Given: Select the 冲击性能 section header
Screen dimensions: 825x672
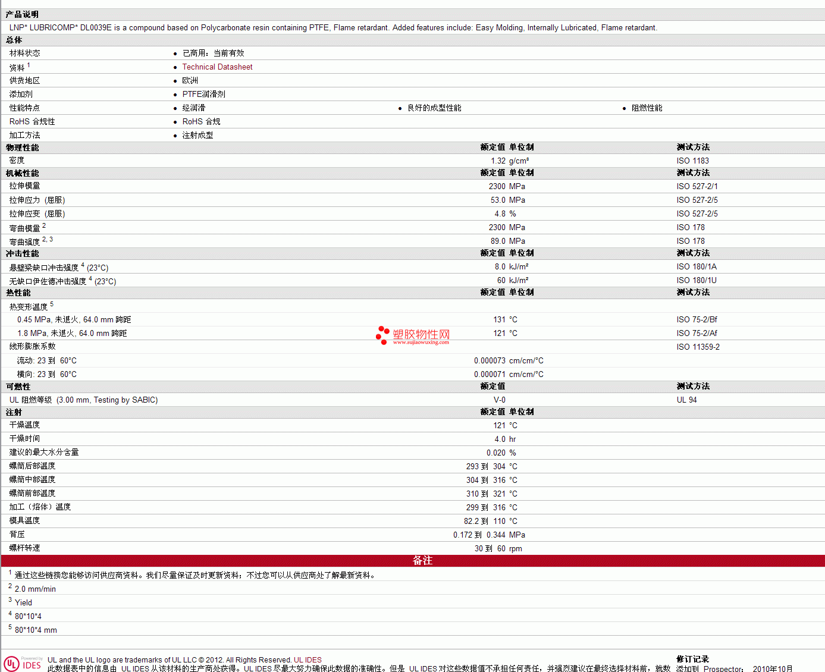Looking at the screenshot, I should (x=22, y=253).
